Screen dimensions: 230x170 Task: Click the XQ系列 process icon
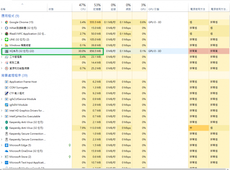(x=6, y=51)
